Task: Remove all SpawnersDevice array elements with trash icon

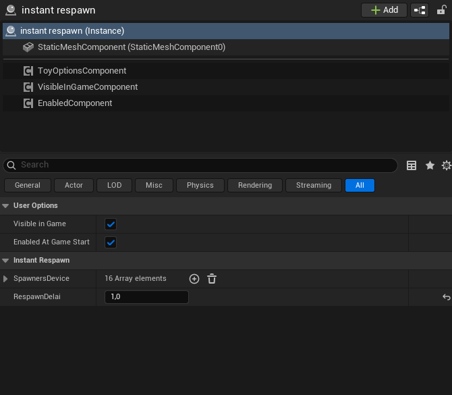Action: pos(212,279)
